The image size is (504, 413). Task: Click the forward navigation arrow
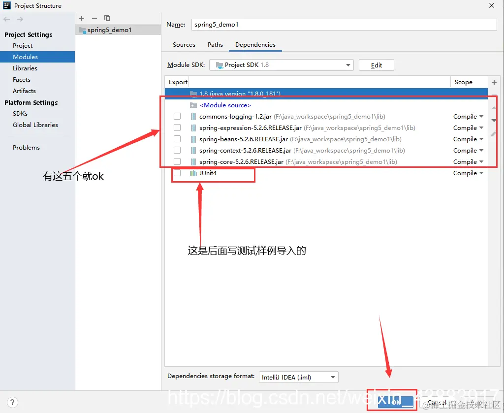coord(20,19)
